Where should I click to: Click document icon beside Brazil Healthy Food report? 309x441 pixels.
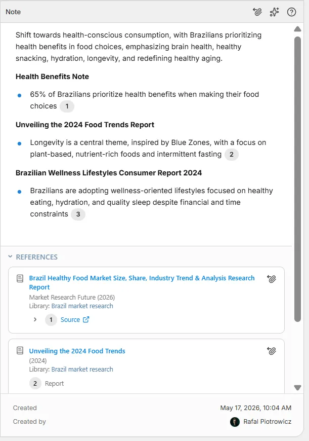[20, 278]
